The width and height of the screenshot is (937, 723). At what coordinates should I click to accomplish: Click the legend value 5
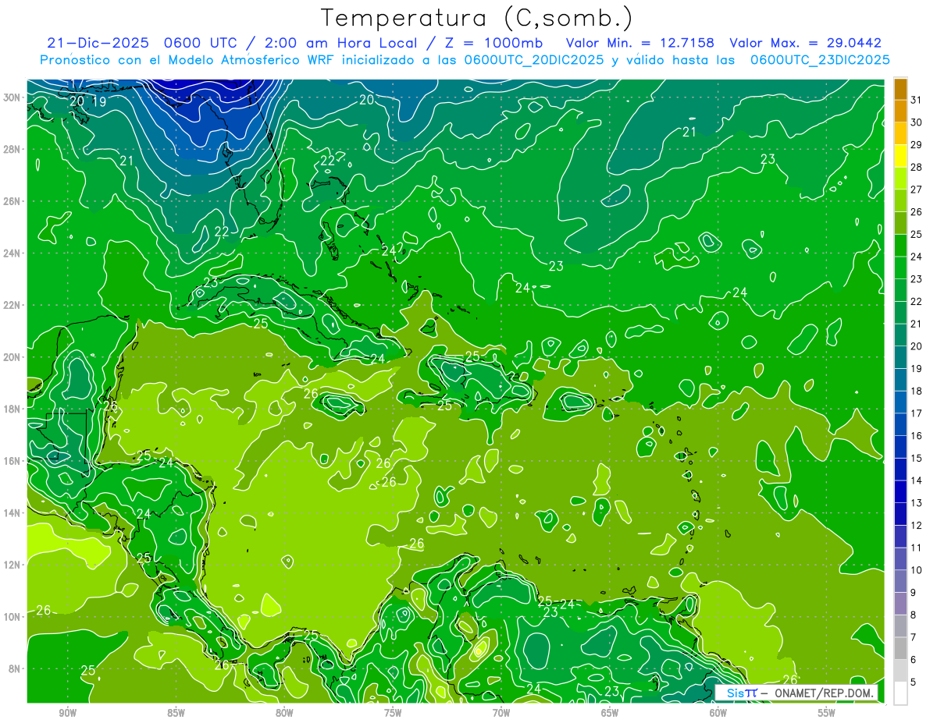[x=914, y=682]
